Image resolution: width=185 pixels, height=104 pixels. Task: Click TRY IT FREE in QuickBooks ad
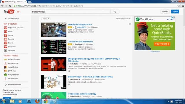[162, 44]
